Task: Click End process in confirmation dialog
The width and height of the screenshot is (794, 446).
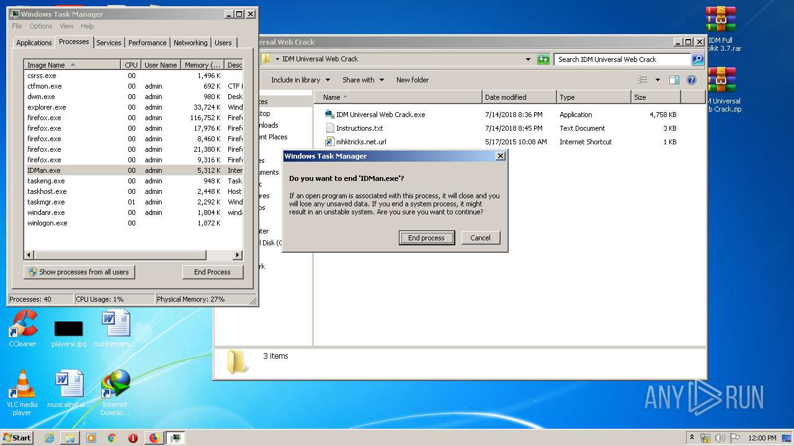Action: click(x=426, y=238)
